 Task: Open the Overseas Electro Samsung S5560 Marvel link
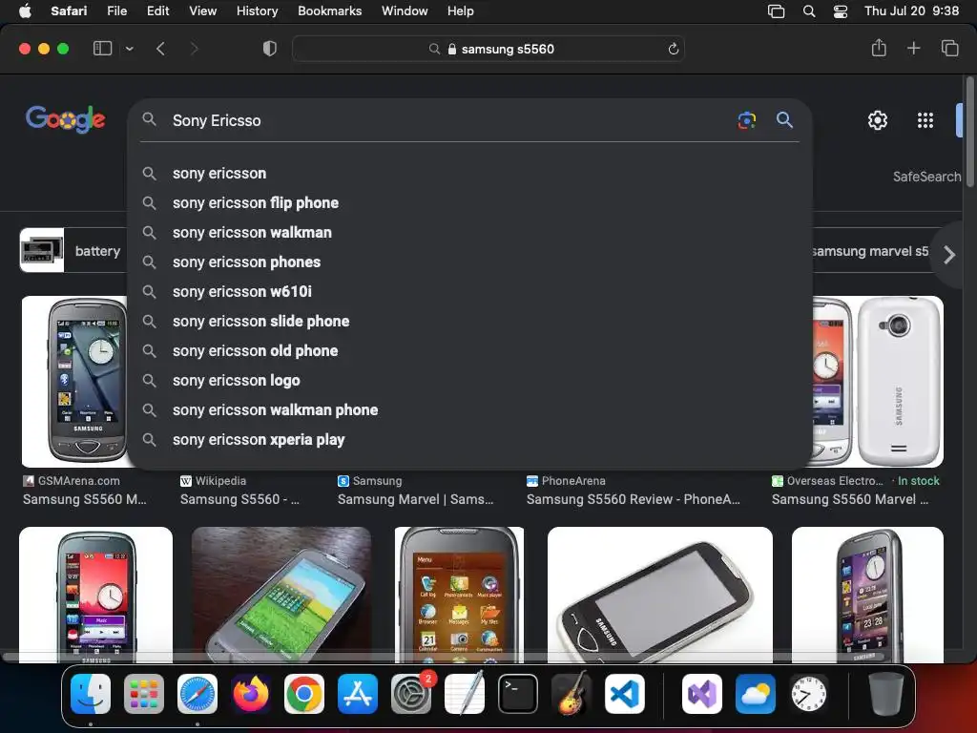[850, 499]
